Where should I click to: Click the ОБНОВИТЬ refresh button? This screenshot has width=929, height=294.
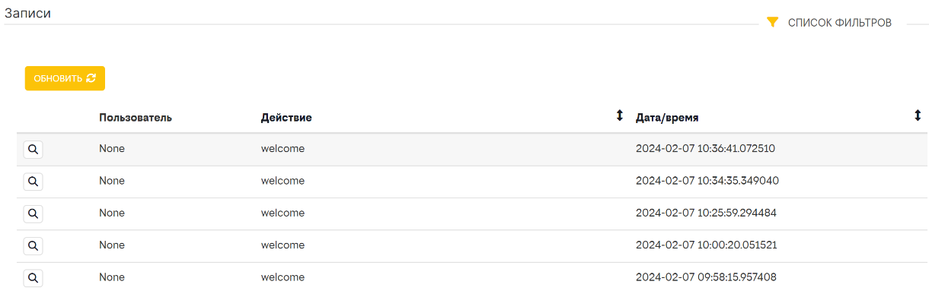(x=65, y=78)
